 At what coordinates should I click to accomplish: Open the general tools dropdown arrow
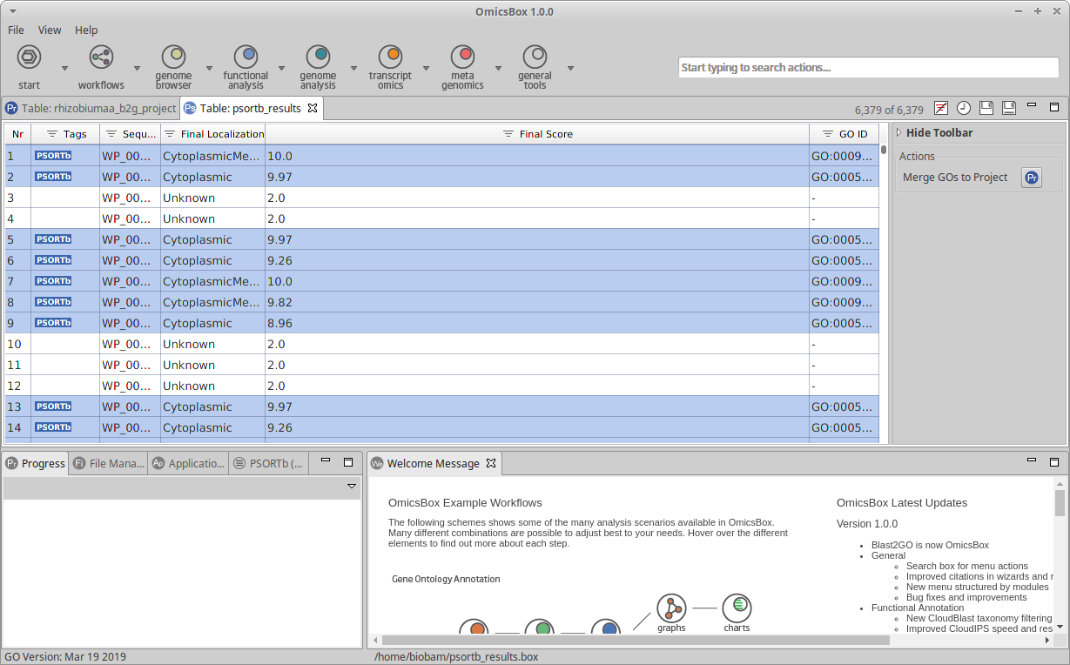click(x=570, y=68)
